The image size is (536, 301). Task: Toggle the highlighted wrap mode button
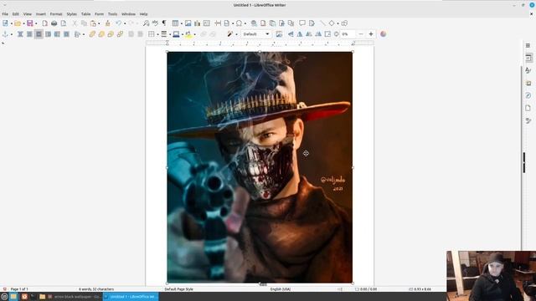point(39,34)
